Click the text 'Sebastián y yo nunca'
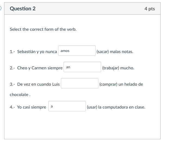 pos(37,52)
